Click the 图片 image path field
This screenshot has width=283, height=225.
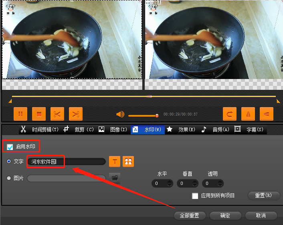pos(67,178)
